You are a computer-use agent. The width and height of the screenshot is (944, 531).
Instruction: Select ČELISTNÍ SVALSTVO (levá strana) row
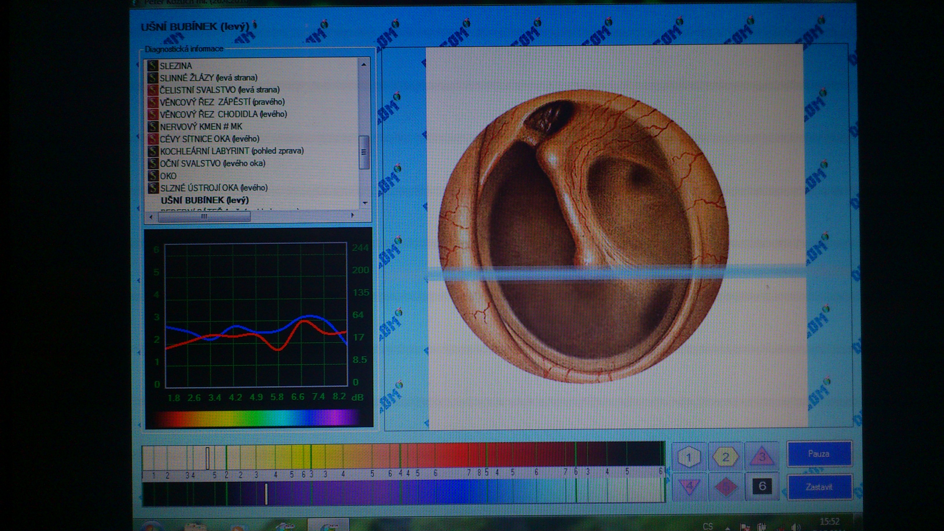[x=220, y=90]
